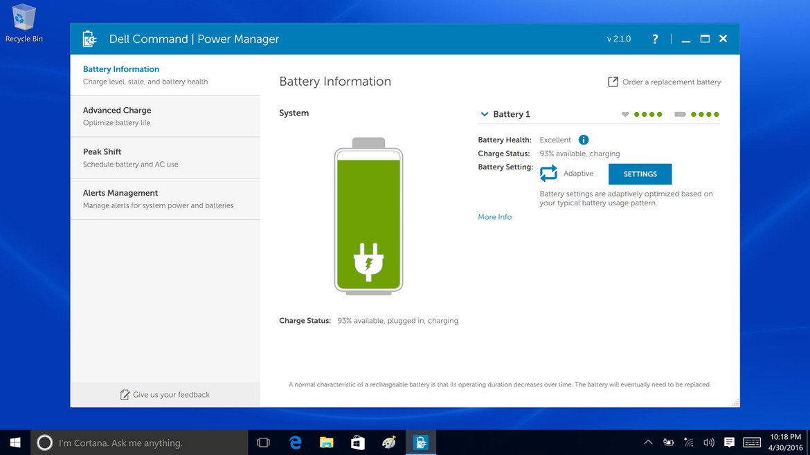Viewport: 810px width, 455px height.
Task: Click the 'Adaptive' setting label
Action: (x=579, y=174)
